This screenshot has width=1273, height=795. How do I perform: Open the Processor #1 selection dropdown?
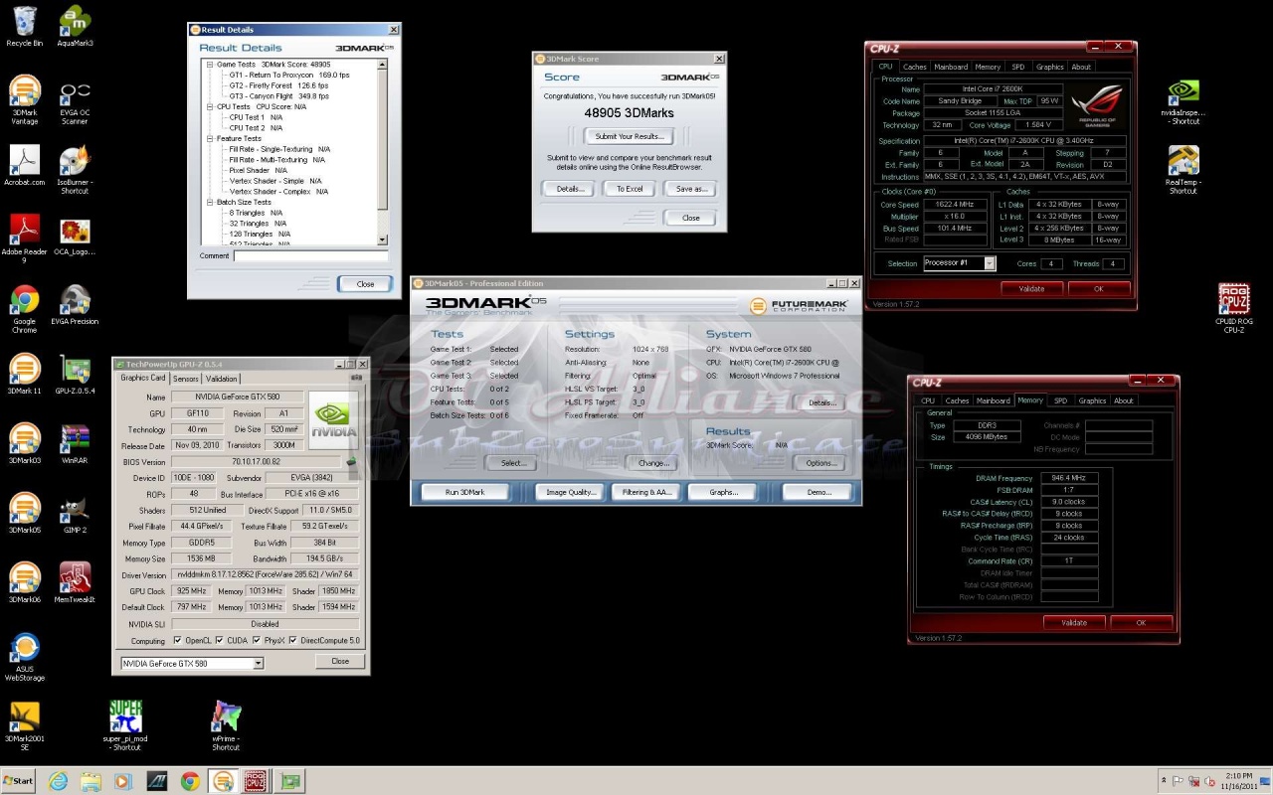(990, 263)
